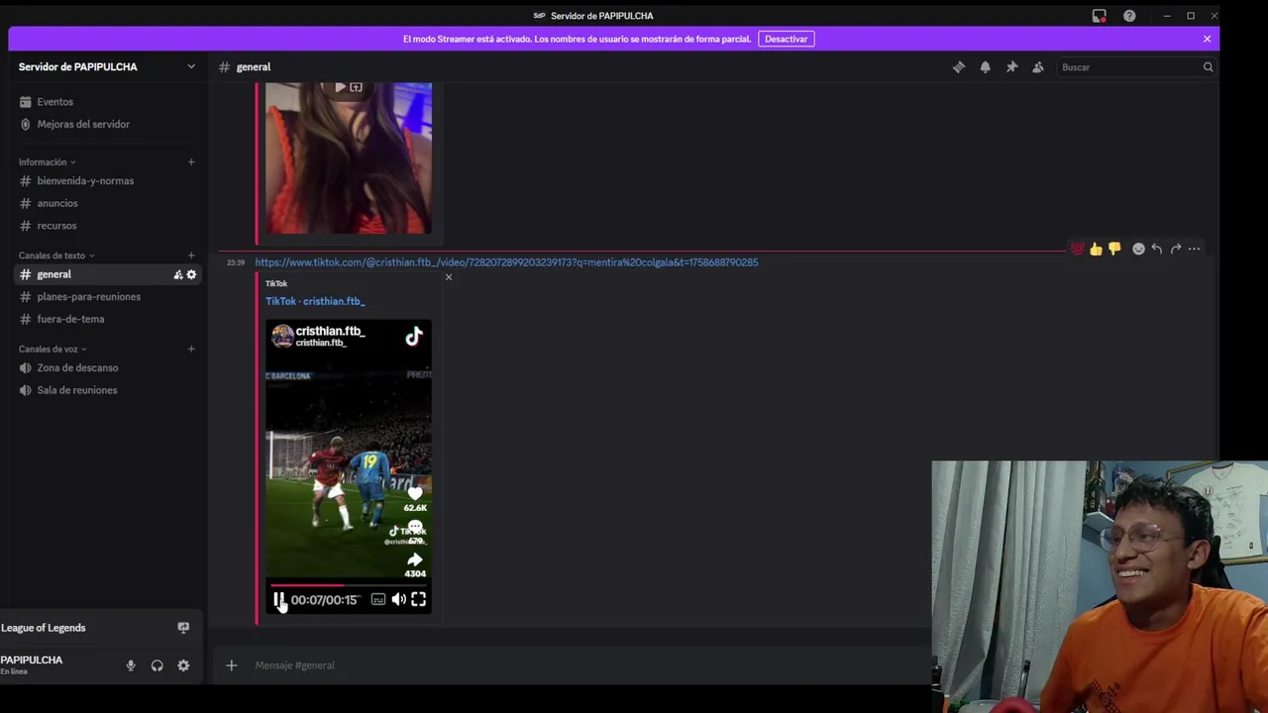This screenshot has height=713, width=1268.
Task: Click the League of Legends activity label
Action: coord(44,628)
